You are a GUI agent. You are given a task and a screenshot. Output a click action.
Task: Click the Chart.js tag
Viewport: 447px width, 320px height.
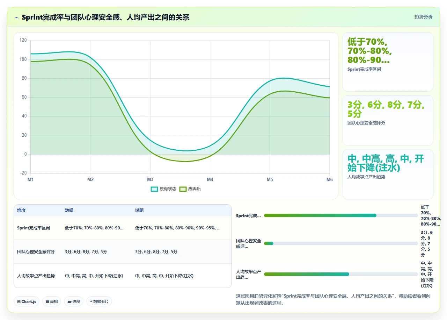[27, 301]
